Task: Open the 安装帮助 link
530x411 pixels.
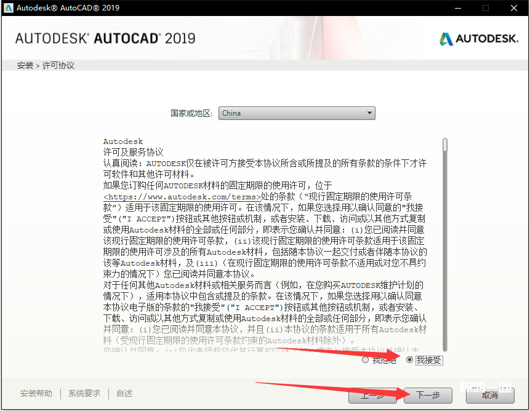Action: pos(36,394)
